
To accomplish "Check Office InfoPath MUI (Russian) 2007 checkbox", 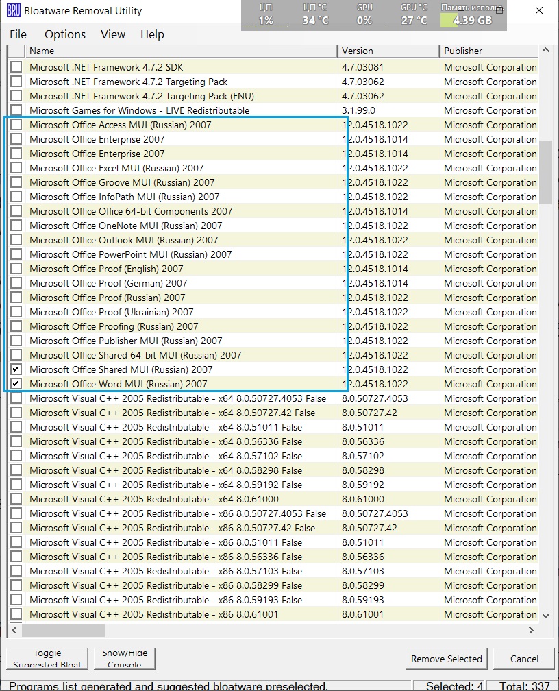I will (x=16, y=197).
